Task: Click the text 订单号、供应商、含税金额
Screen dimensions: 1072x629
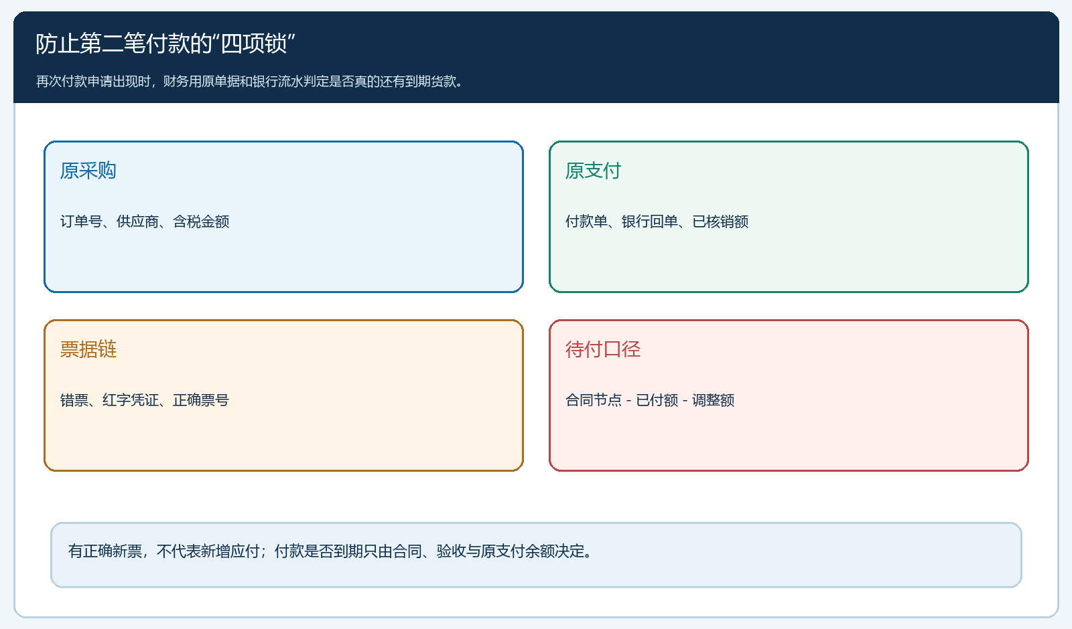Action: click(x=145, y=221)
